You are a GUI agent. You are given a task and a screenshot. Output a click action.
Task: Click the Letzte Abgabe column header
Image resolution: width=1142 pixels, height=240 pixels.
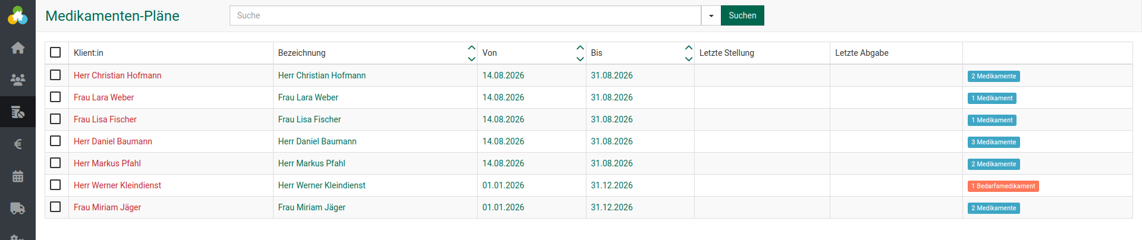[862, 53]
